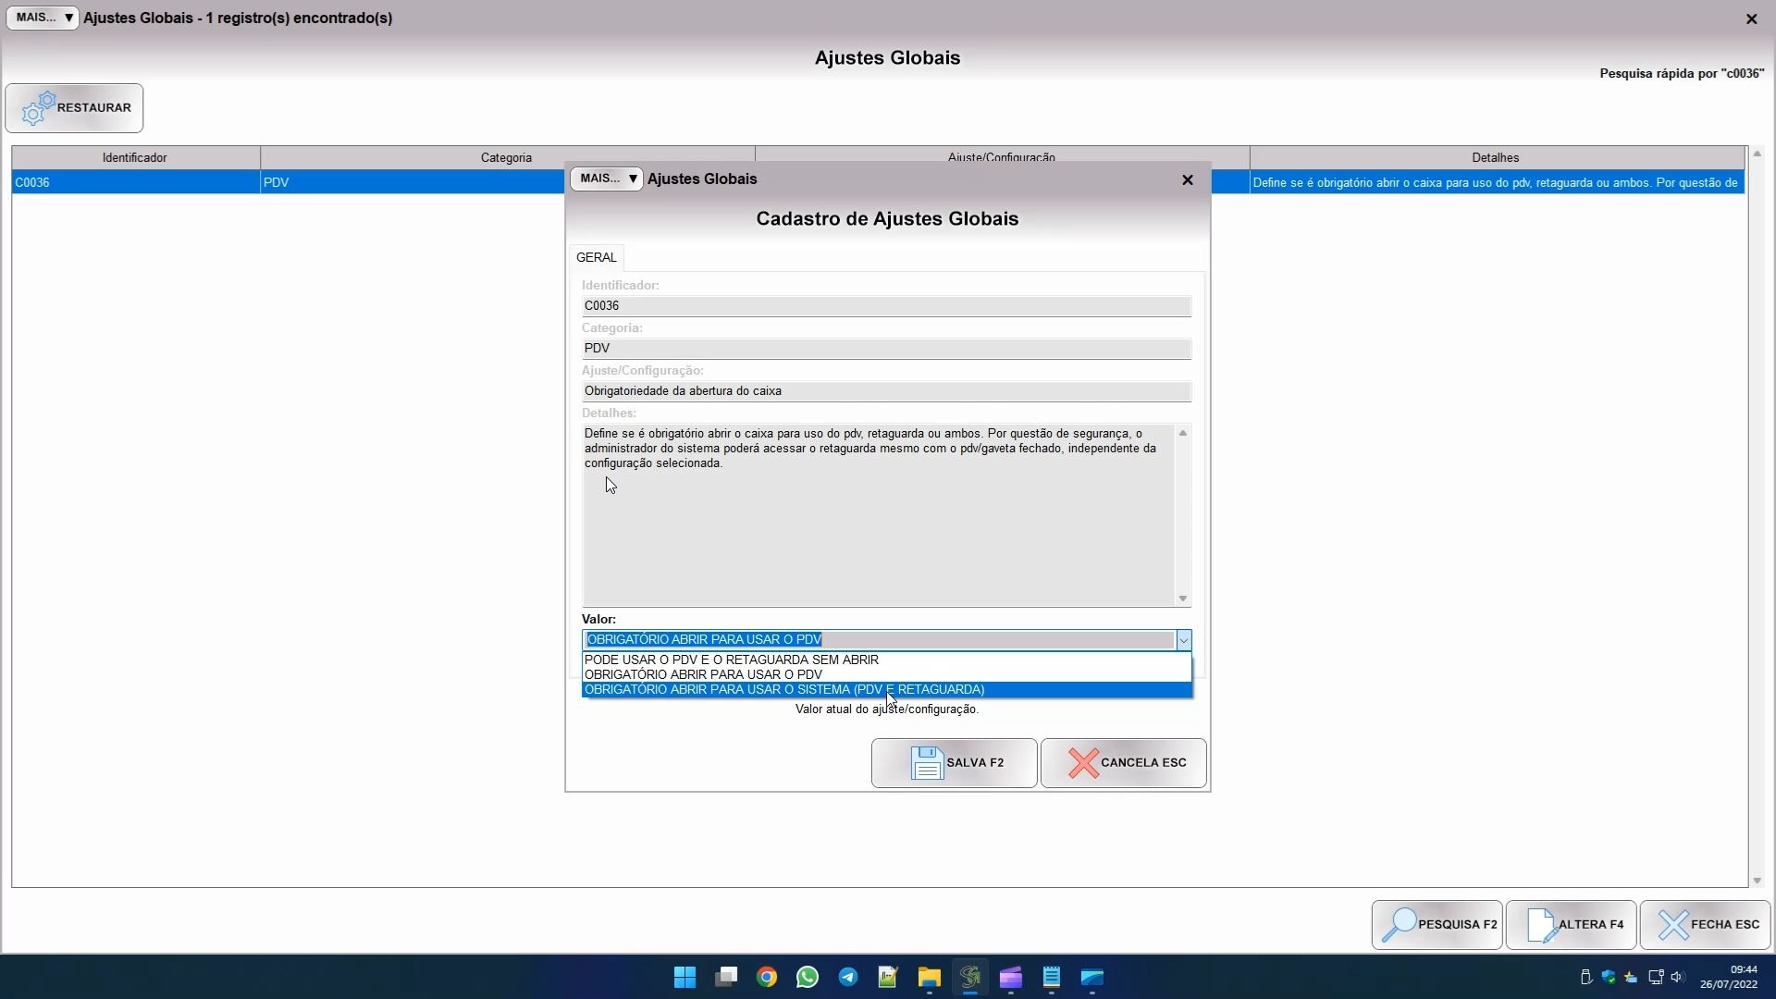This screenshot has height=999, width=1776.
Task: Open the MAIS... menu in dialog header
Action: (x=606, y=179)
